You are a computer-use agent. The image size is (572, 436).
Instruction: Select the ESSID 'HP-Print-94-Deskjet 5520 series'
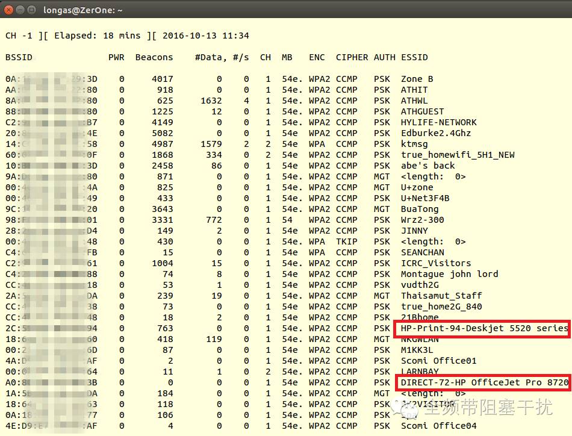[485, 328]
